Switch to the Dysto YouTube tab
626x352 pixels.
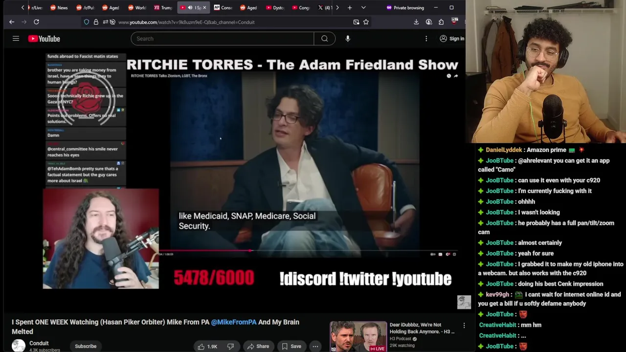274,8
